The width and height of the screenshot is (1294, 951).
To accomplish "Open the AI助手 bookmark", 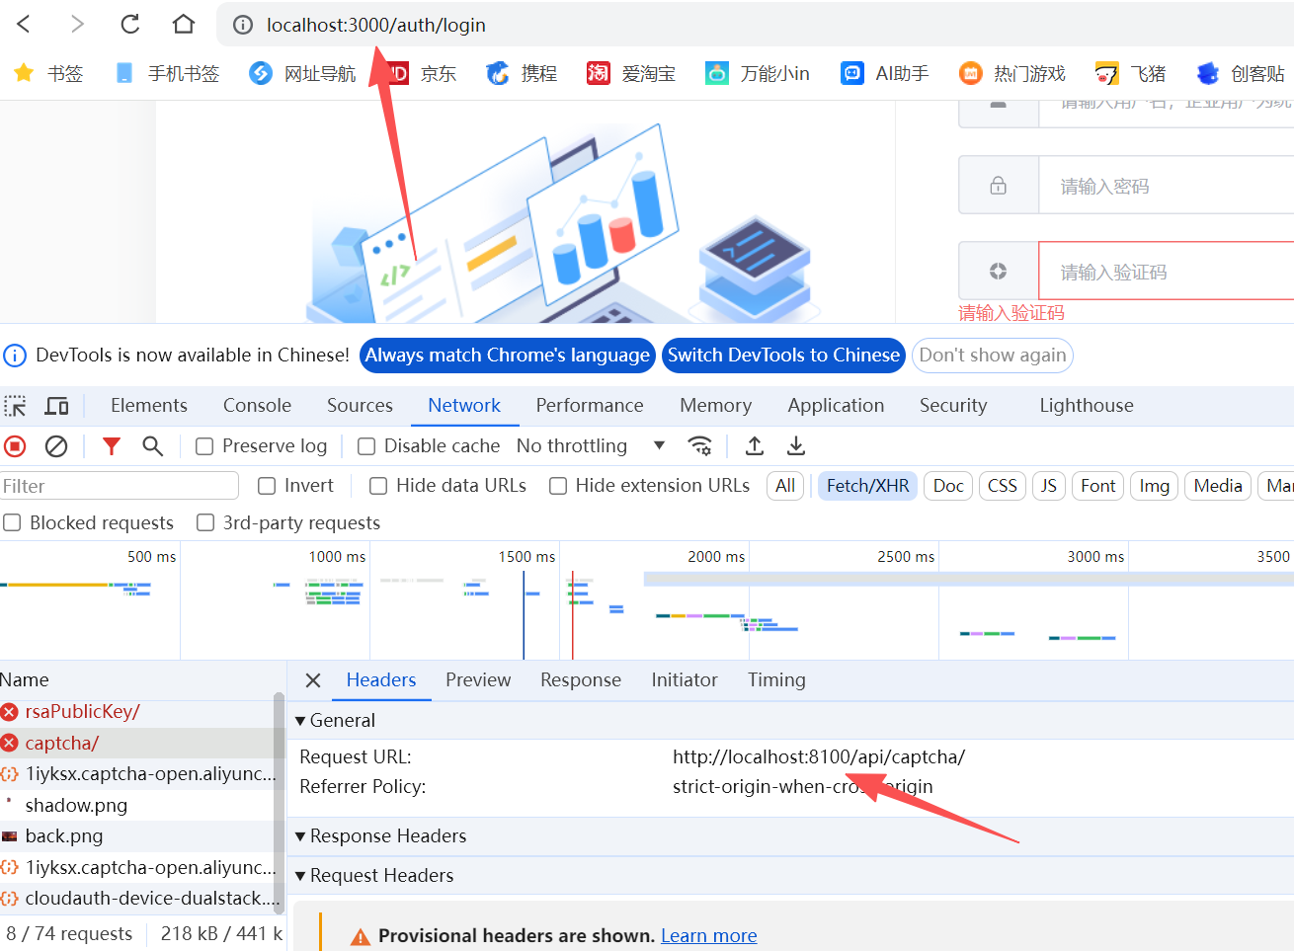I will tap(884, 73).
